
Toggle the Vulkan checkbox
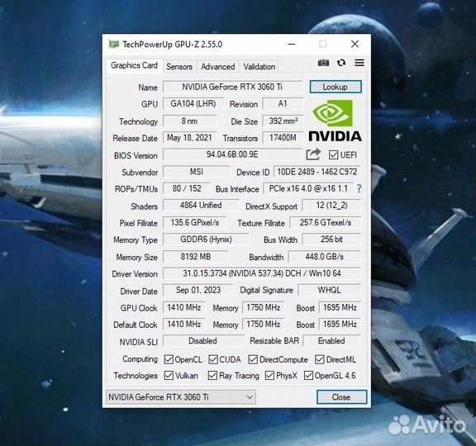click(169, 376)
